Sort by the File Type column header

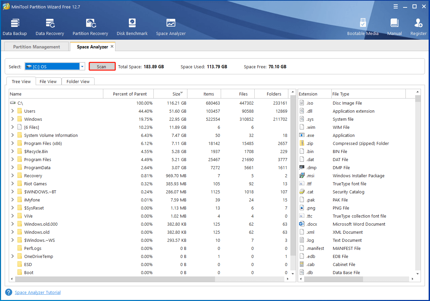pyautogui.click(x=368, y=94)
